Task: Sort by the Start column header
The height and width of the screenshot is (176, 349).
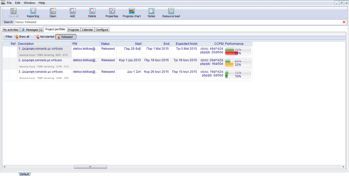Action: [x=129, y=44]
